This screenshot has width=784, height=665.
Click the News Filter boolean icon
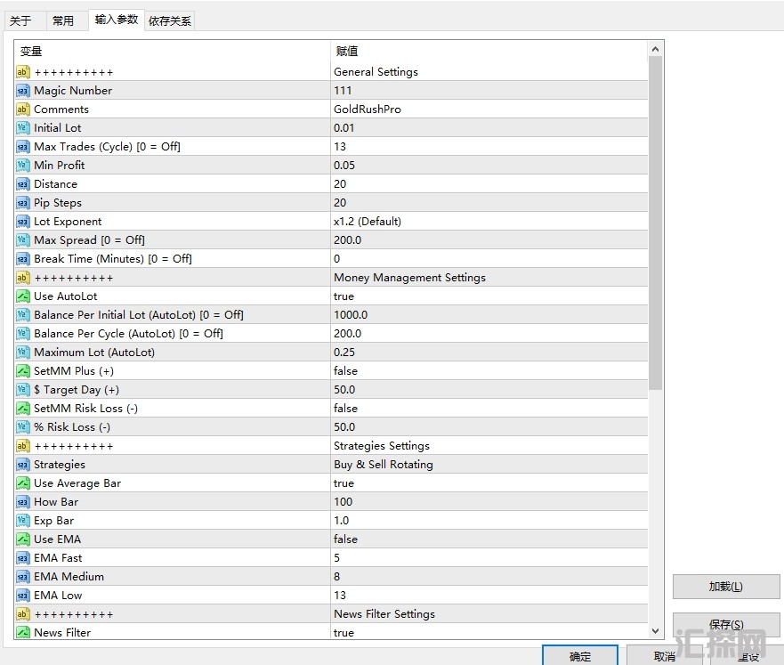click(x=23, y=633)
